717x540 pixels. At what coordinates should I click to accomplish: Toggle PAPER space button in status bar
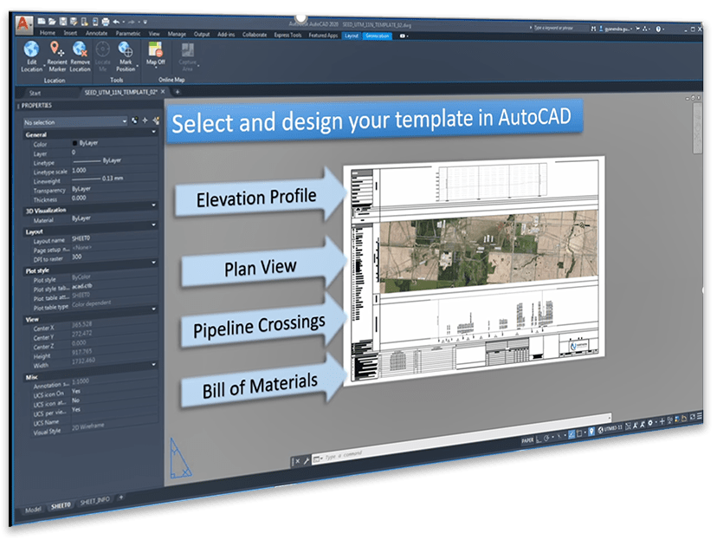[527, 440]
